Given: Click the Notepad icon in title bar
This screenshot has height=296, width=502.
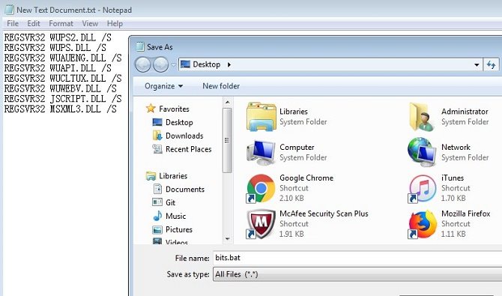Looking at the screenshot, I should pos(9,10).
